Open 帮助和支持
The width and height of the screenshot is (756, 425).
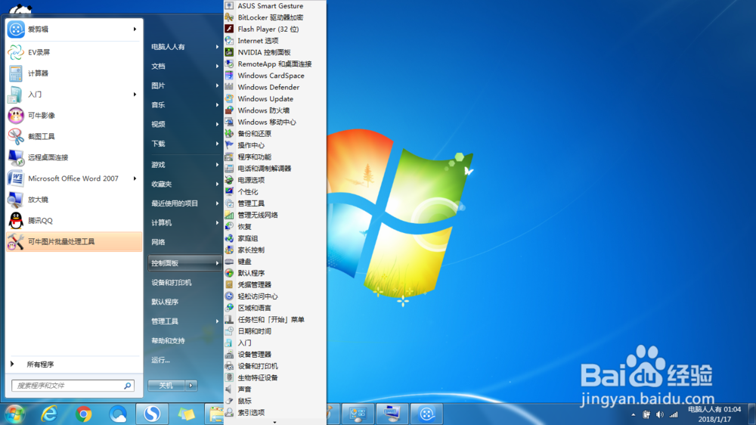(x=184, y=340)
